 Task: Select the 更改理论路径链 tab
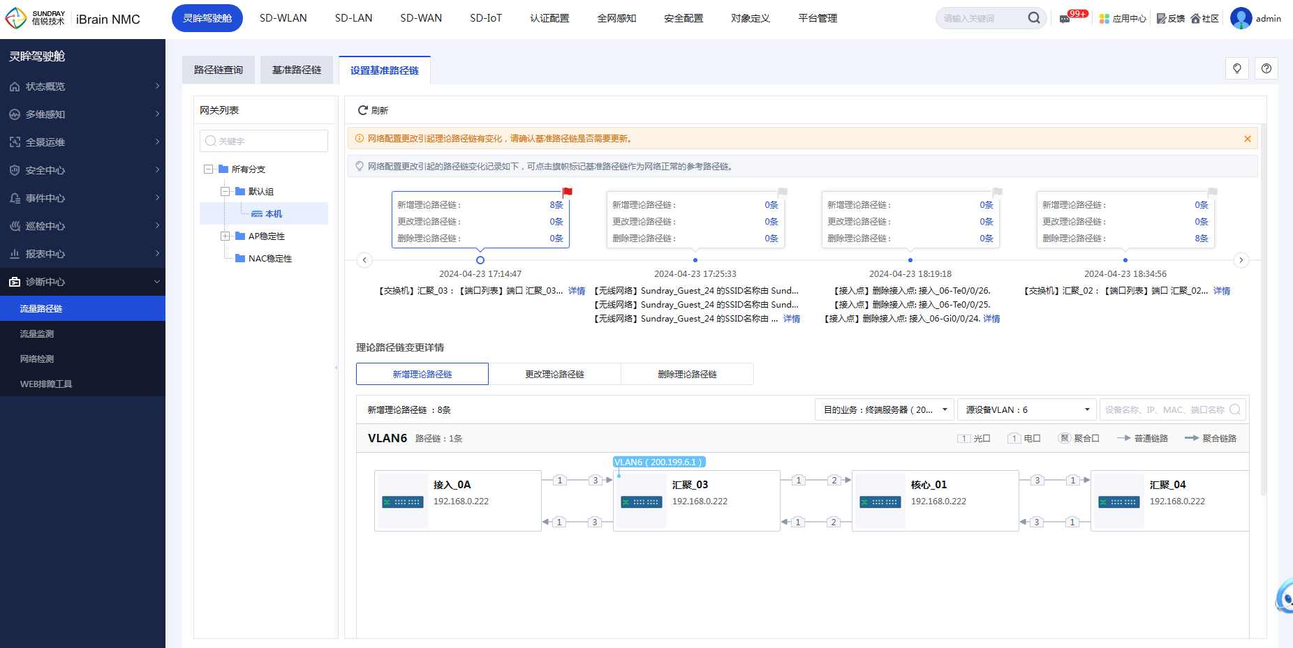pyautogui.click(x=555, y=374)
